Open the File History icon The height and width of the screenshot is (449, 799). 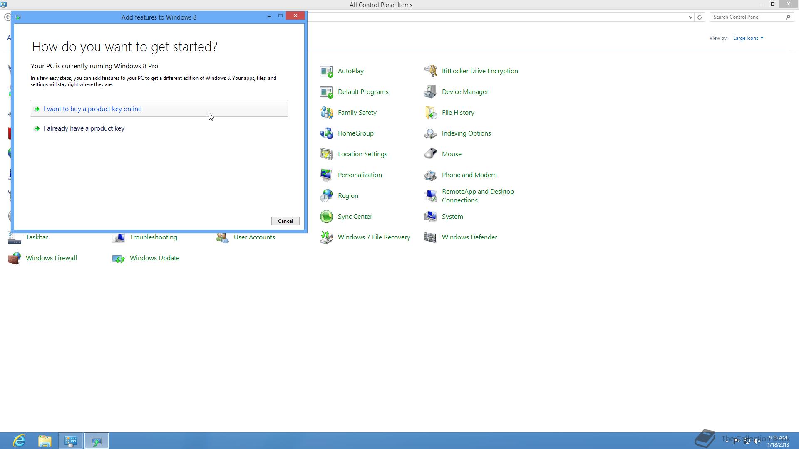pos(431,113)
